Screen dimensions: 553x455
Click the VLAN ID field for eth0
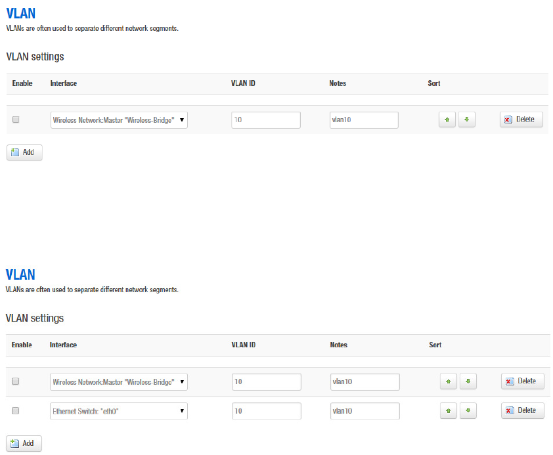266,411
